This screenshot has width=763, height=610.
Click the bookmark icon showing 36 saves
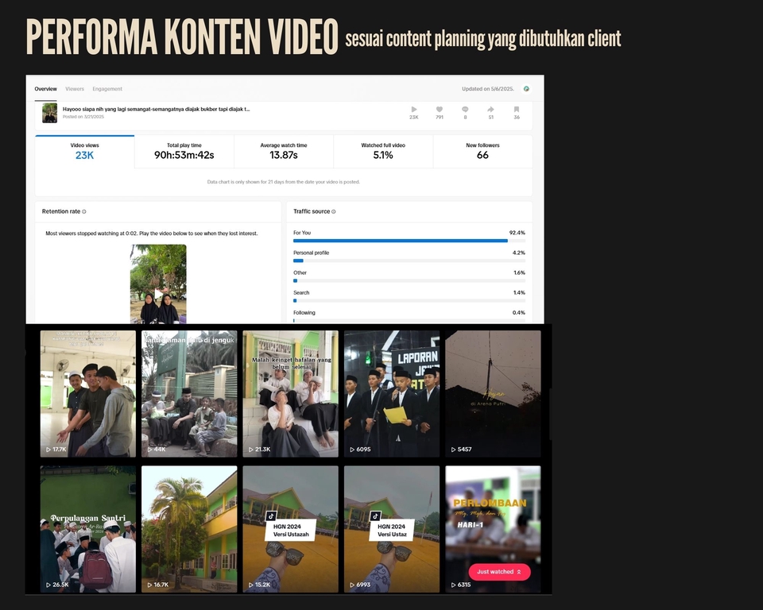coord(517,109)
